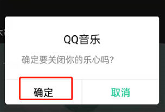Tap the 音乐 characters in the title
The image size is (165, 112).
point(90,40)
